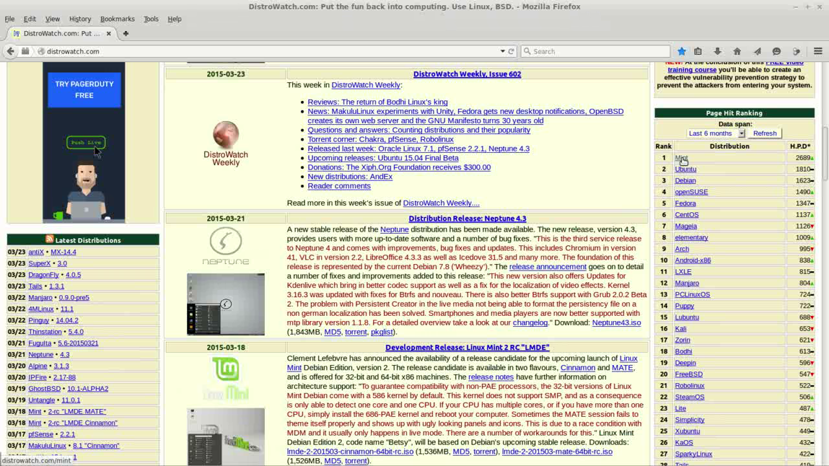
Task: Click the Firefox Search input field
Action: [599, 51]
